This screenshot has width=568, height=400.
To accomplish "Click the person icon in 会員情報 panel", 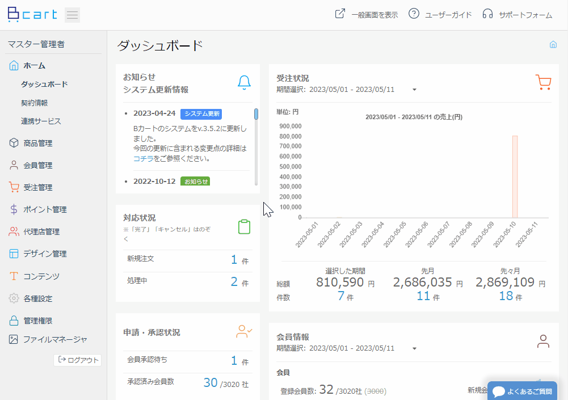I will (x=543, y=342).
